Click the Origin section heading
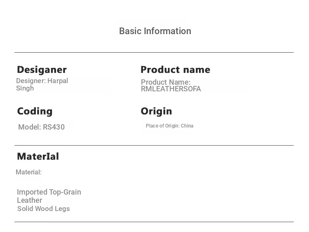The width and height of the screenshot is (309, 232). (x=156, y=111)
